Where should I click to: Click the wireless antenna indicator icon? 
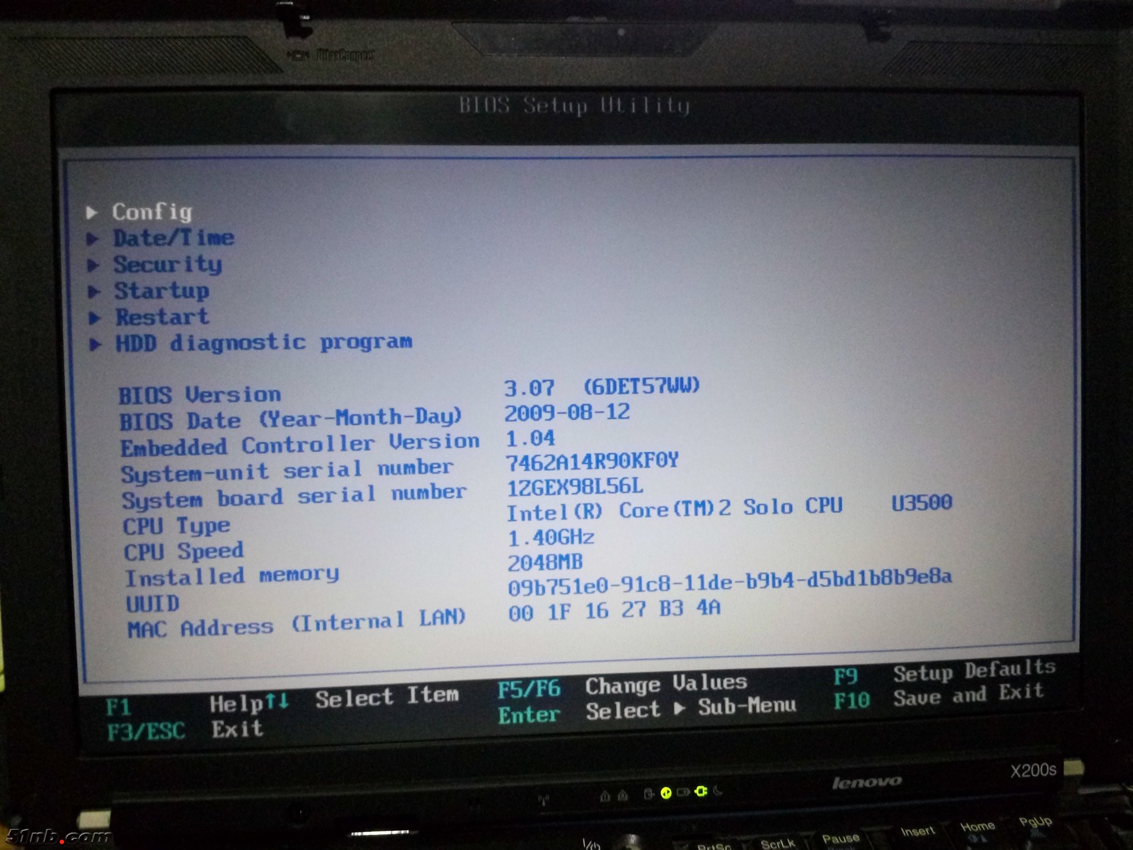pos(544,800)
